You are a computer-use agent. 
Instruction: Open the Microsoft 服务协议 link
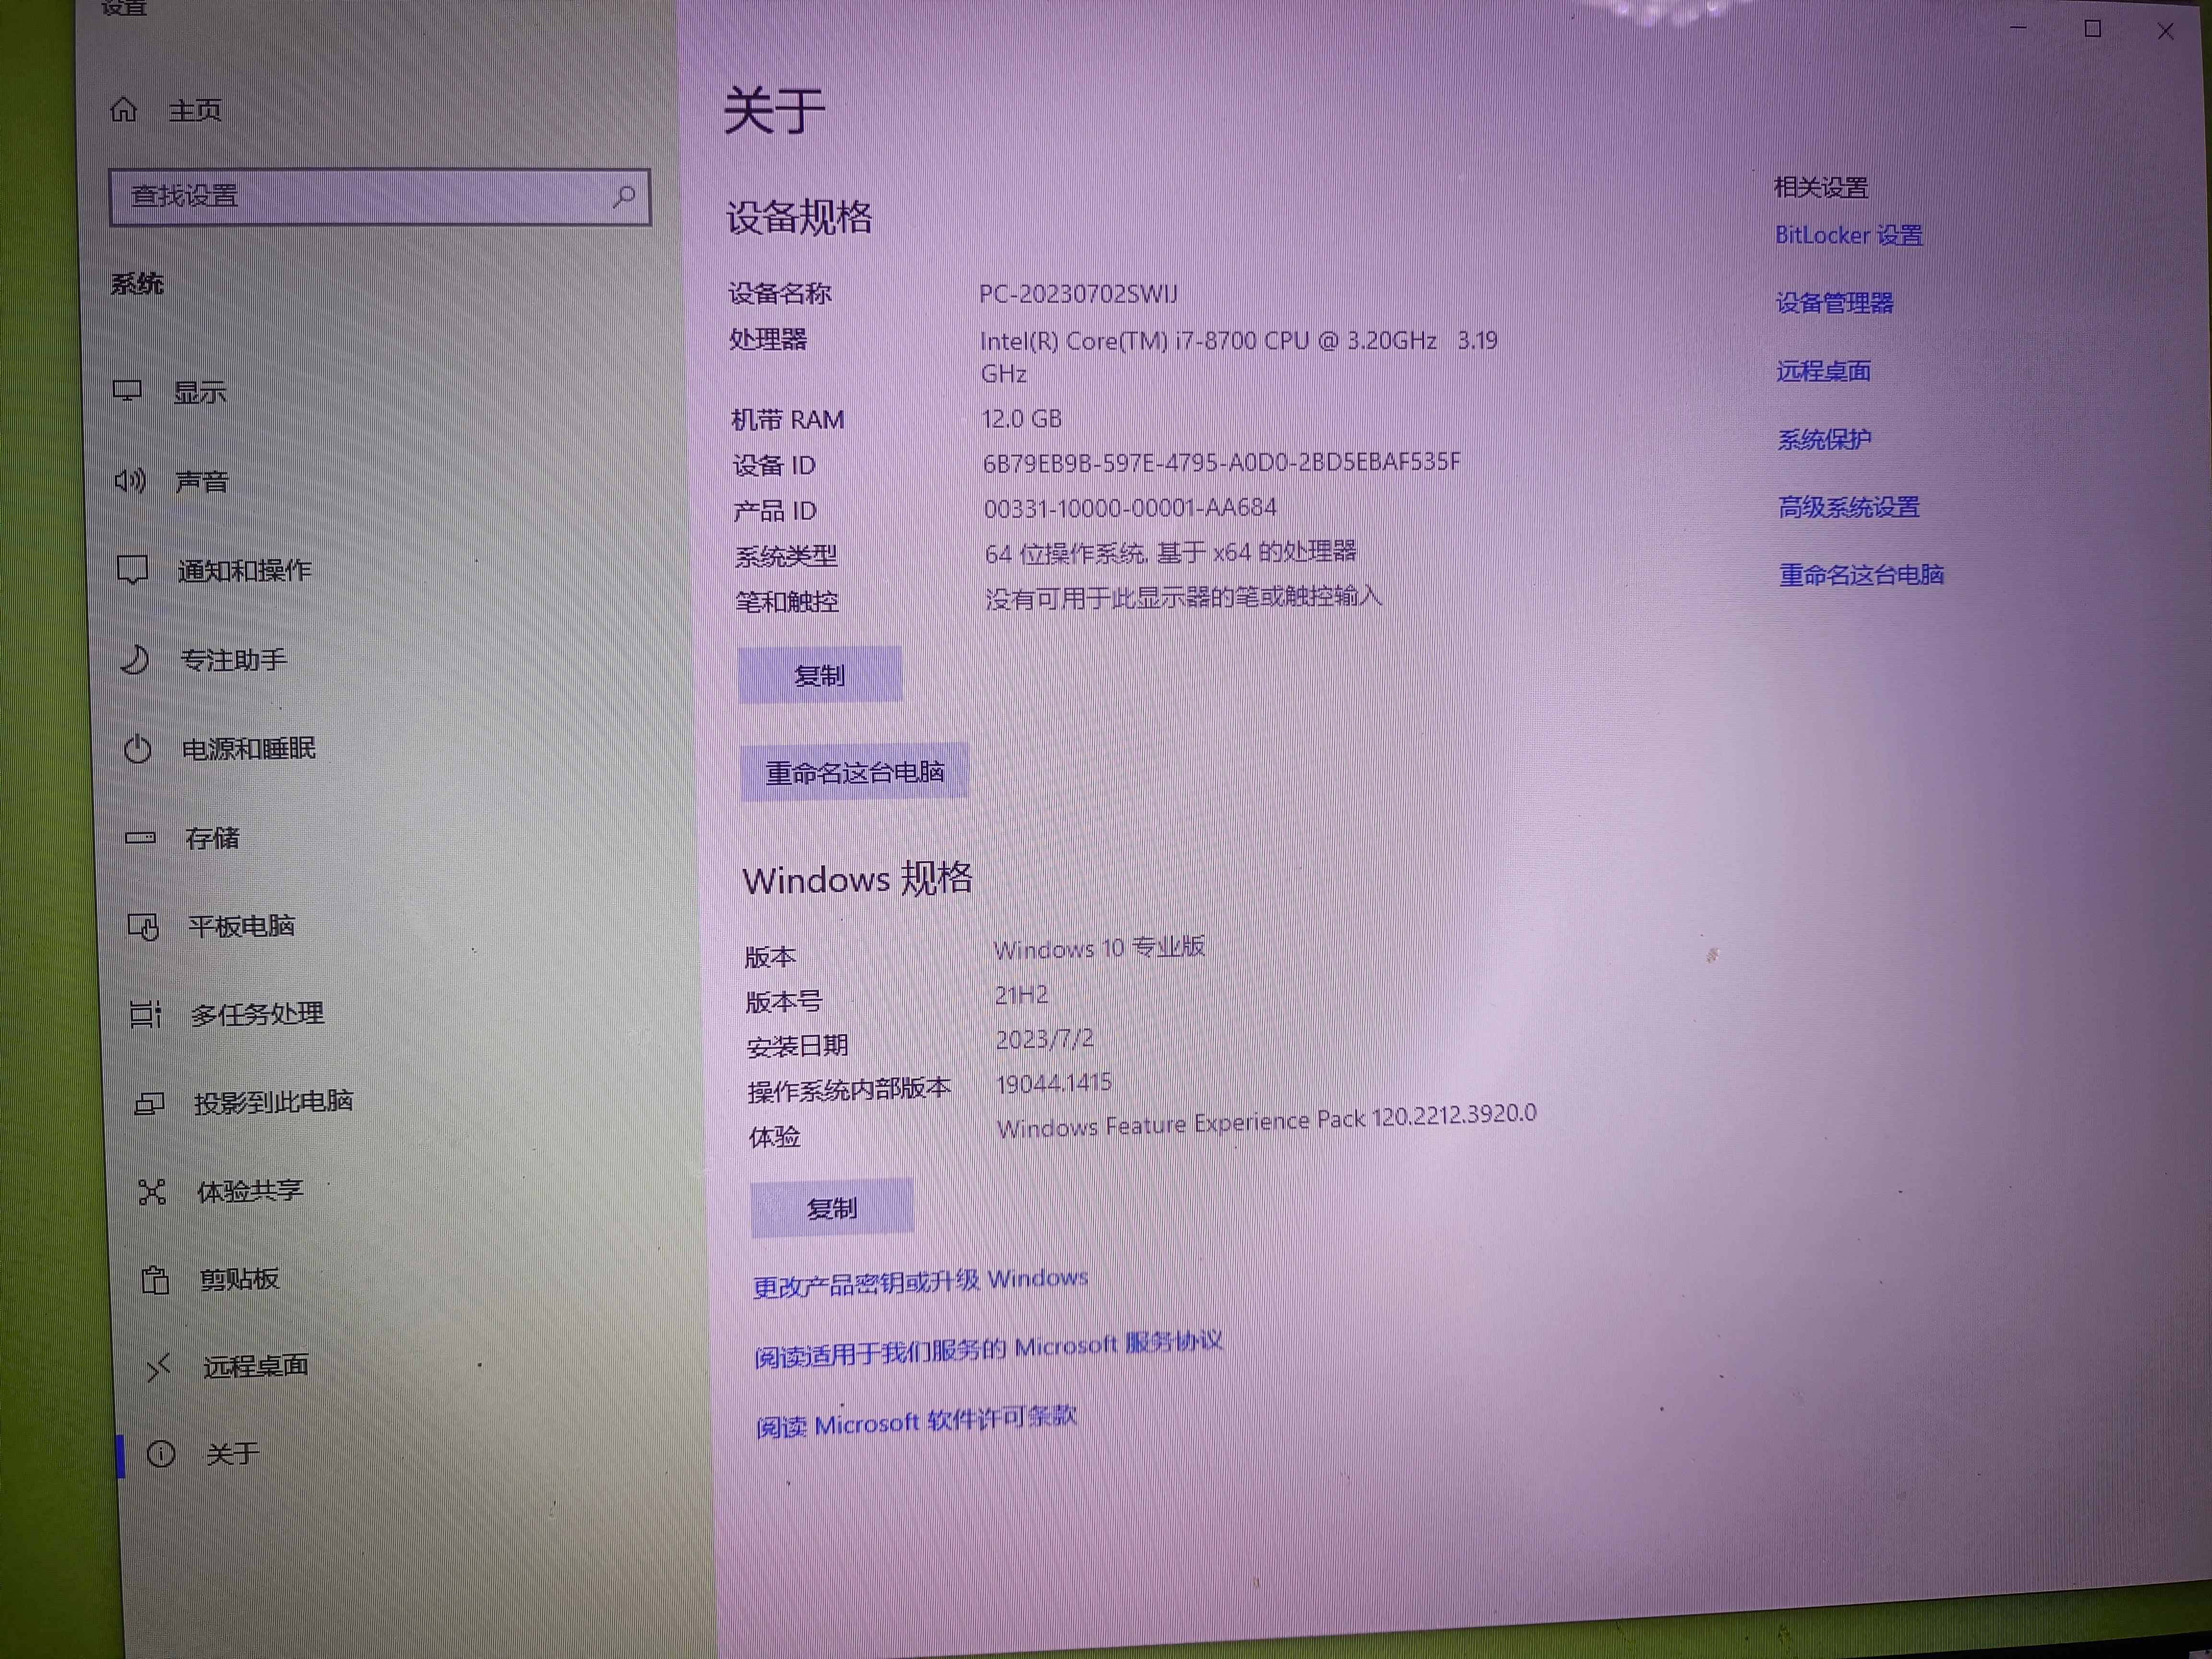pyautogui.click(x=989, y=1350)
